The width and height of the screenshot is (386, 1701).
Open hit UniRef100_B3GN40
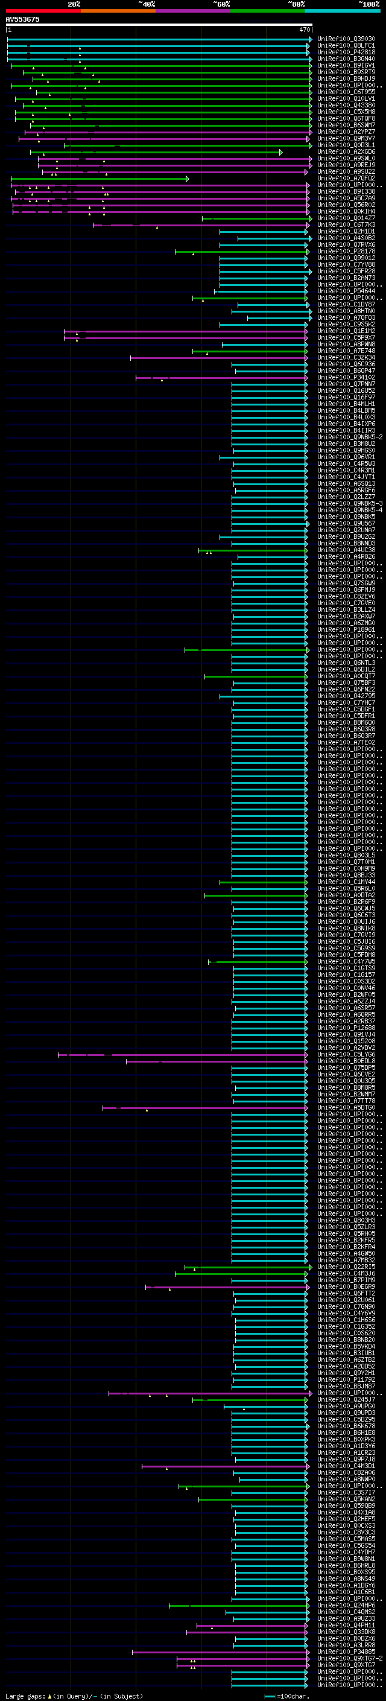(346, 59)
